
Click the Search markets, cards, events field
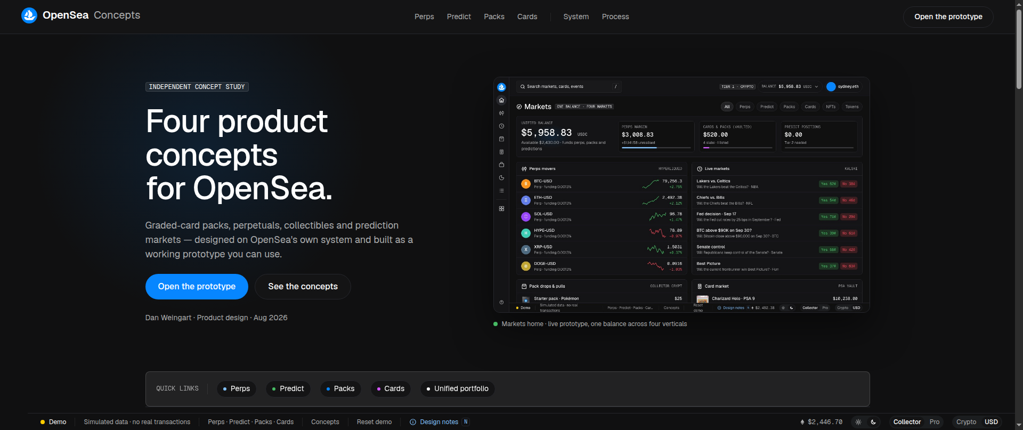click(x=569, y=86)
